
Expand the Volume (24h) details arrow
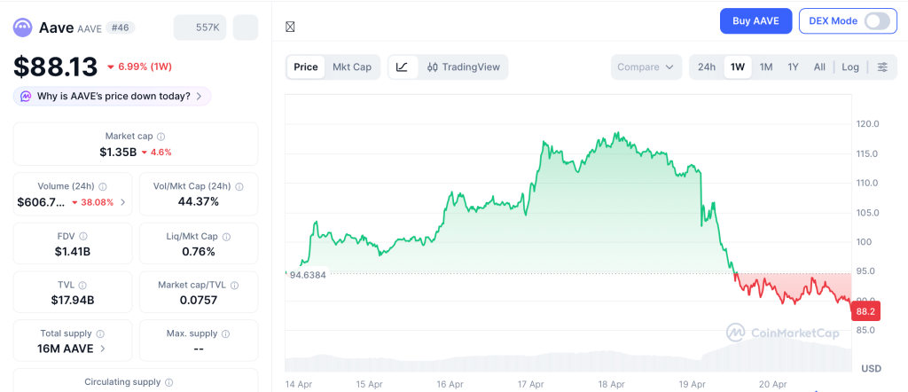click(122, 202)
